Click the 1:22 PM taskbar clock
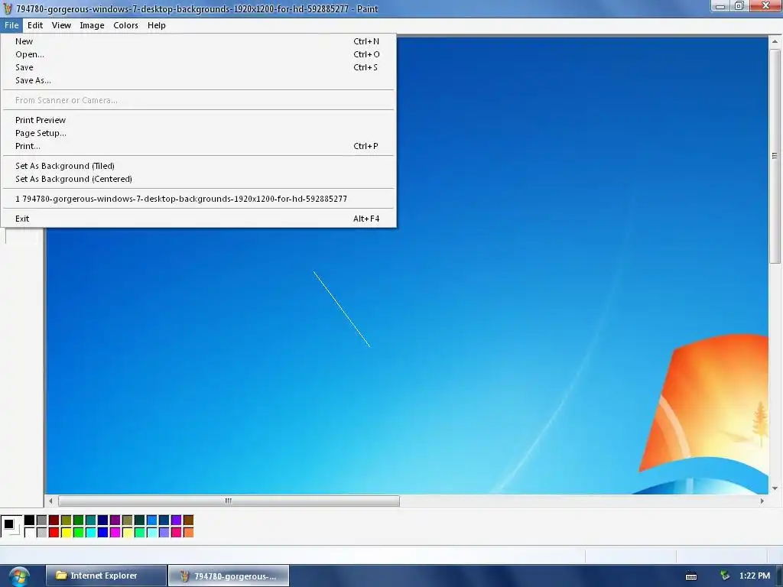The width and height of the screenshot is (783, 587). 755,576
